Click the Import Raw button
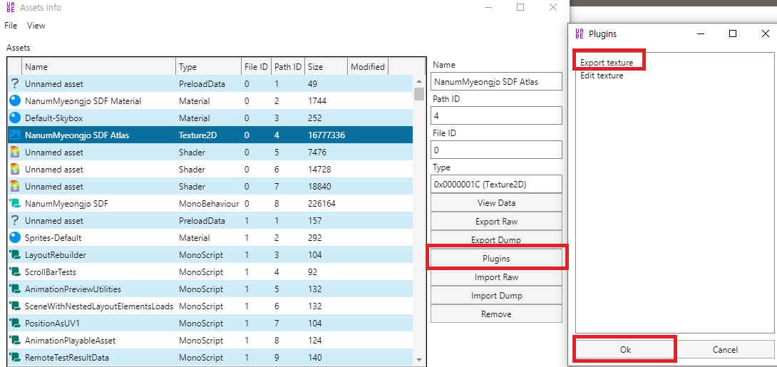The image size is (777, 367). click(497, 277)
